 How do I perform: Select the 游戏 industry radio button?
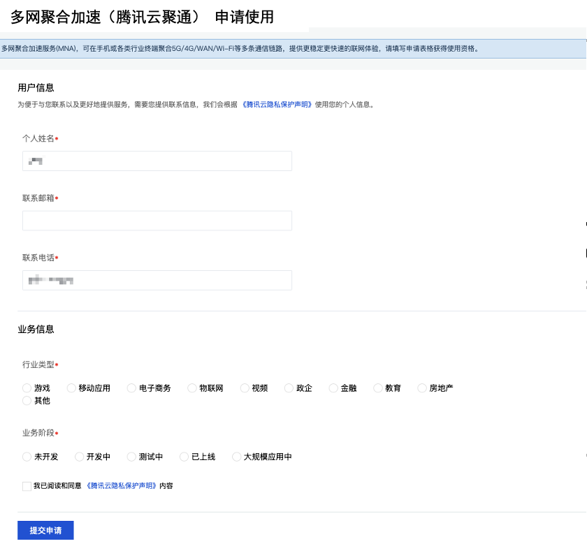(x=27, y=388)
